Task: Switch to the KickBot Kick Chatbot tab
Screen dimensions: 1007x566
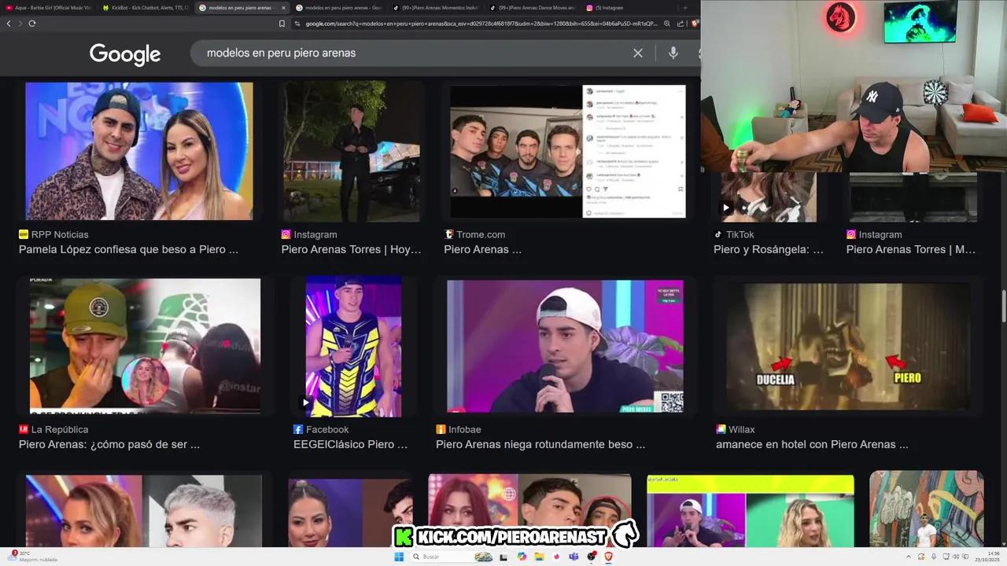Action: [x=145, y=8]
